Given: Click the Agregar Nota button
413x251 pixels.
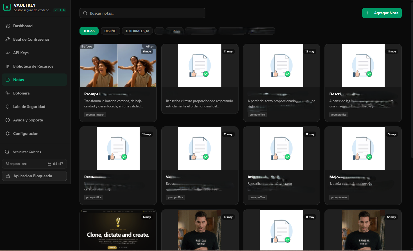Looking at the screenshot, I should (382, 13).
